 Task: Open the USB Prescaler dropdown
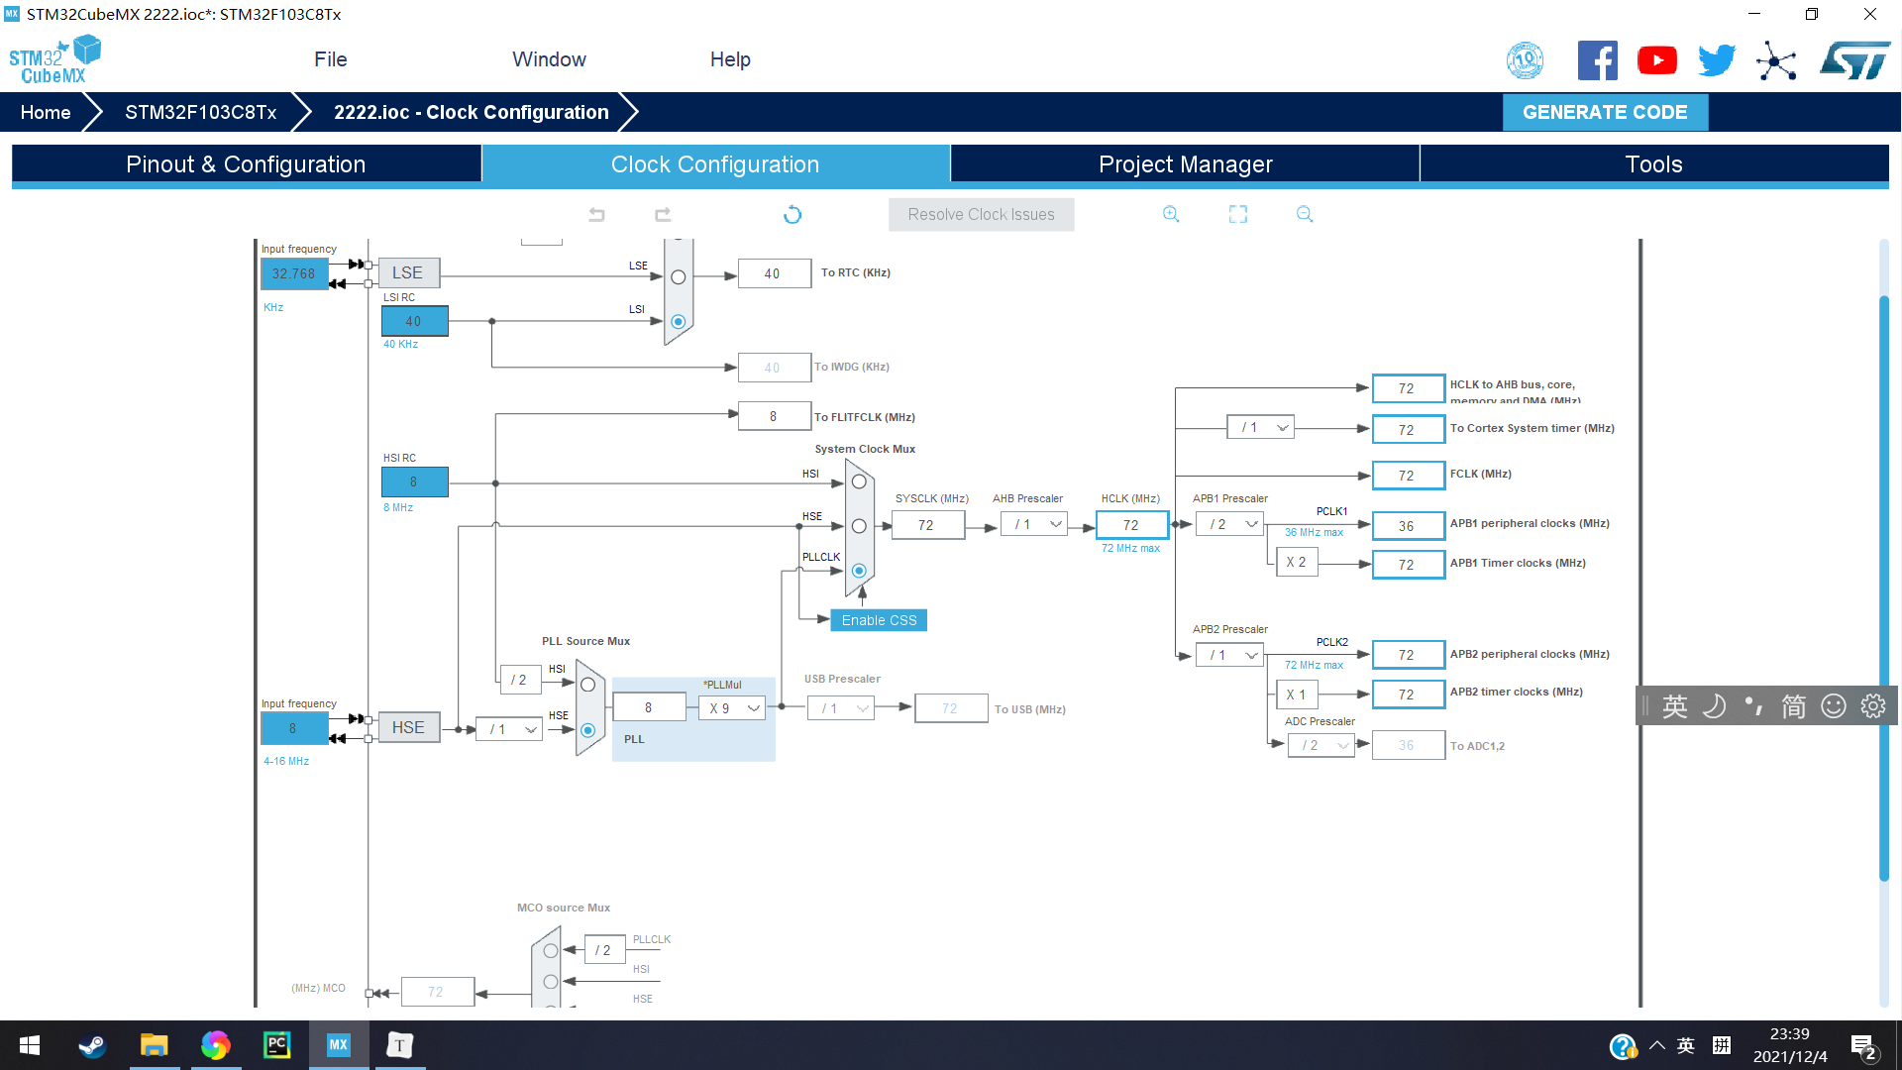click(x=841, y=708)
